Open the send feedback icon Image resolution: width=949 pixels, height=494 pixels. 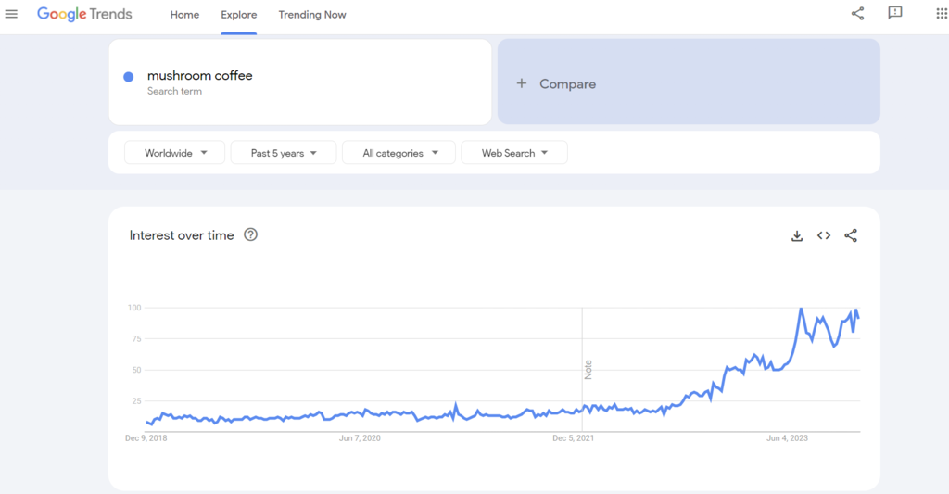click(894, 13)
